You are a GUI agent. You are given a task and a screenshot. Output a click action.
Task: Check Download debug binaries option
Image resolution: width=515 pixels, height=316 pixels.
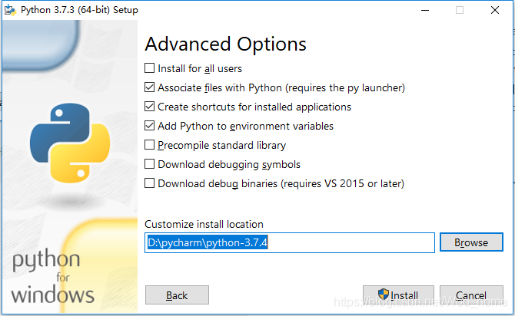pos(149,183)
